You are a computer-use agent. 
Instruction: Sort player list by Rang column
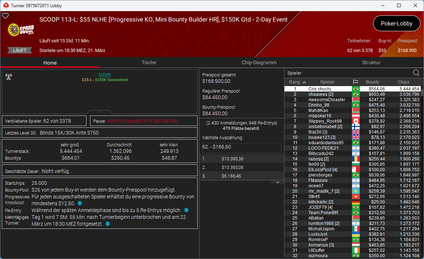coord(296,82)
